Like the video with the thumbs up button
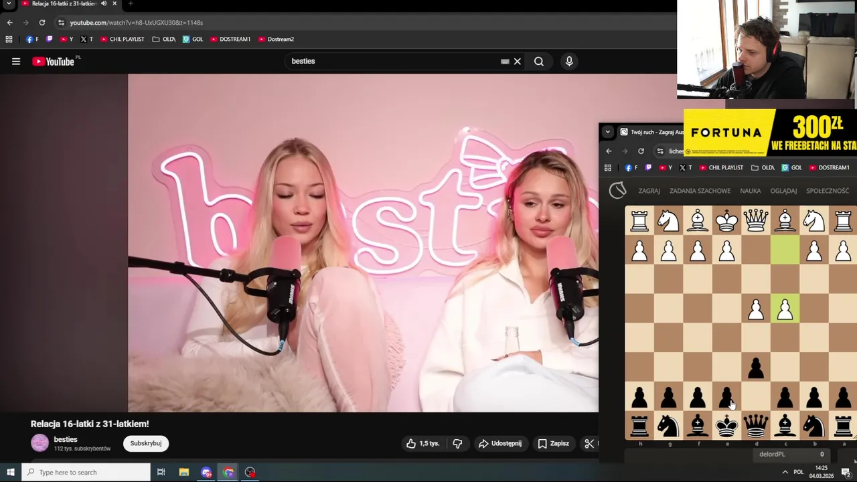Image resolution: width=857 pixels, height=482 pixels. pyautogui.click(x=422, y=443)
